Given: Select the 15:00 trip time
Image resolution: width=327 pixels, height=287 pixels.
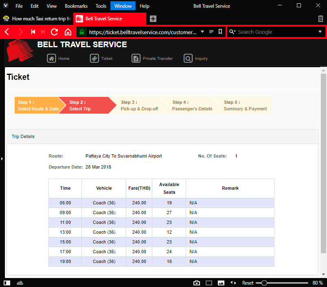Looking at the screenshot, I should click(x=65, y=242).
